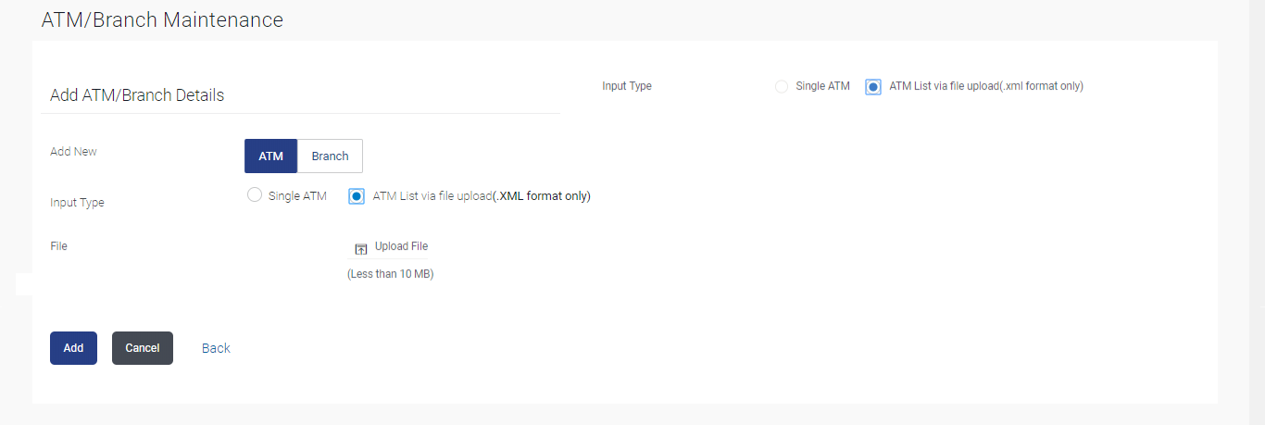Click the Input Type label above File

coord(77,203)
